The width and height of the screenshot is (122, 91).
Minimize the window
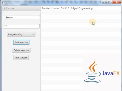104,2
